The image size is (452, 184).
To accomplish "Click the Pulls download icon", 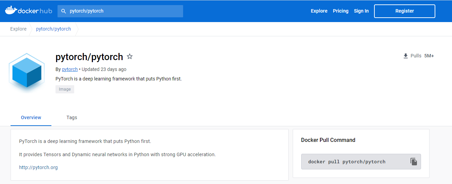I will click(x=405, y=56).
